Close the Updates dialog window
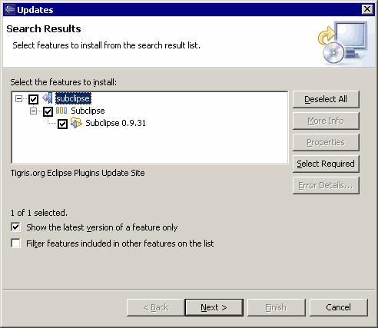Viewport: 378px width, 328px height. tap(367, 9)
